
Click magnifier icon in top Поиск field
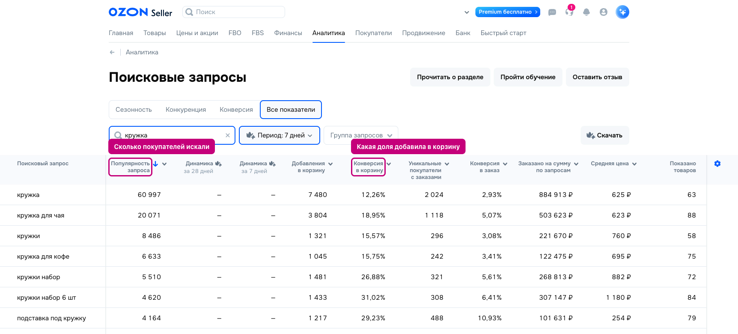pyautogui.click(x=189, y=12)
